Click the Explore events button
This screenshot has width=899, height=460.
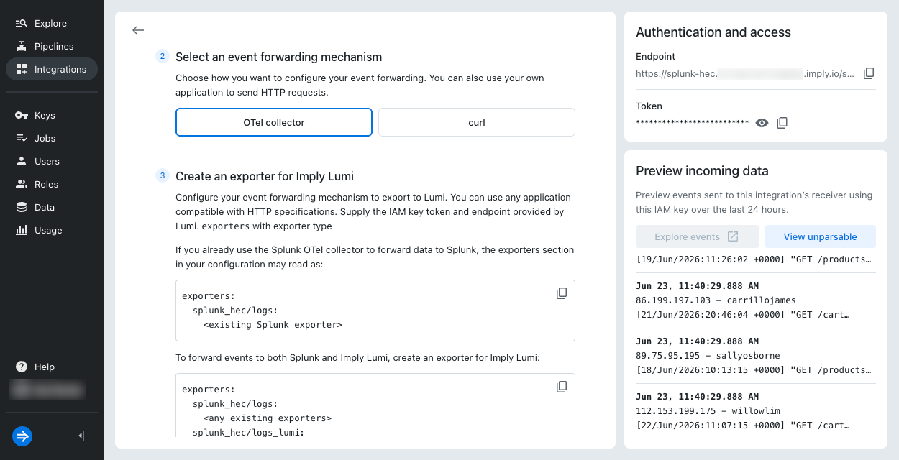(697, 236)
